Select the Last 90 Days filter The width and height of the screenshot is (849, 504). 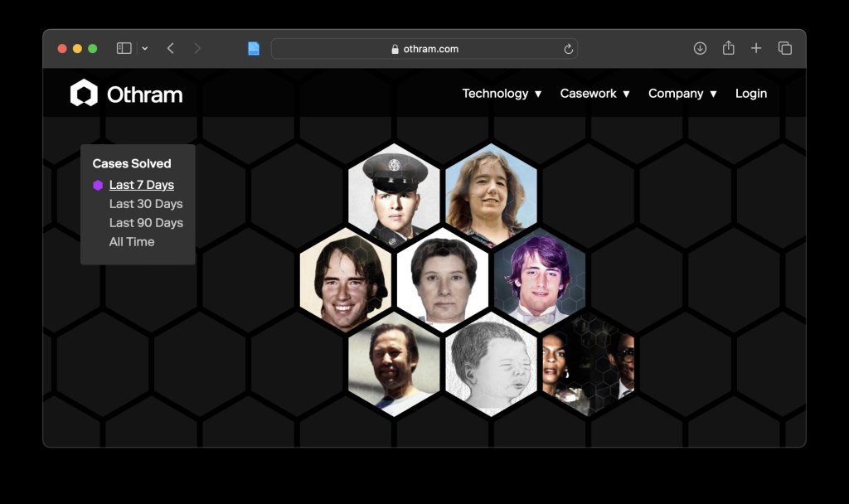coord(146,222)
